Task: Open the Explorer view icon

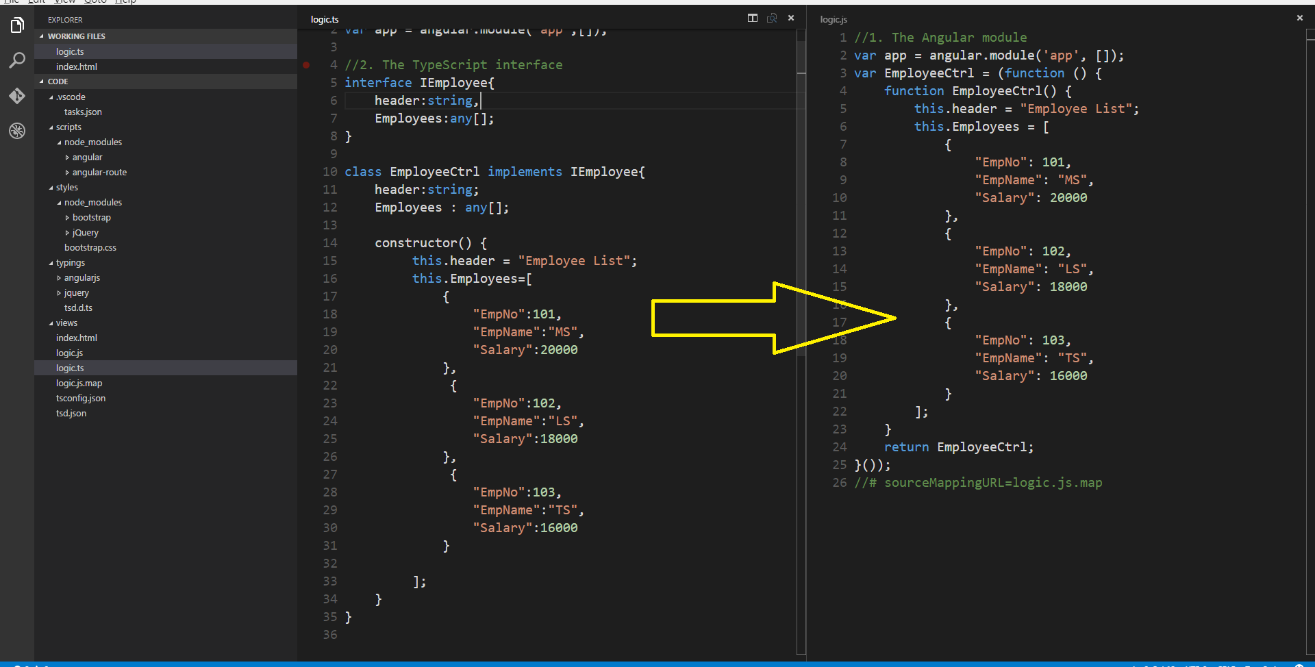Action: tap(17, 26)
